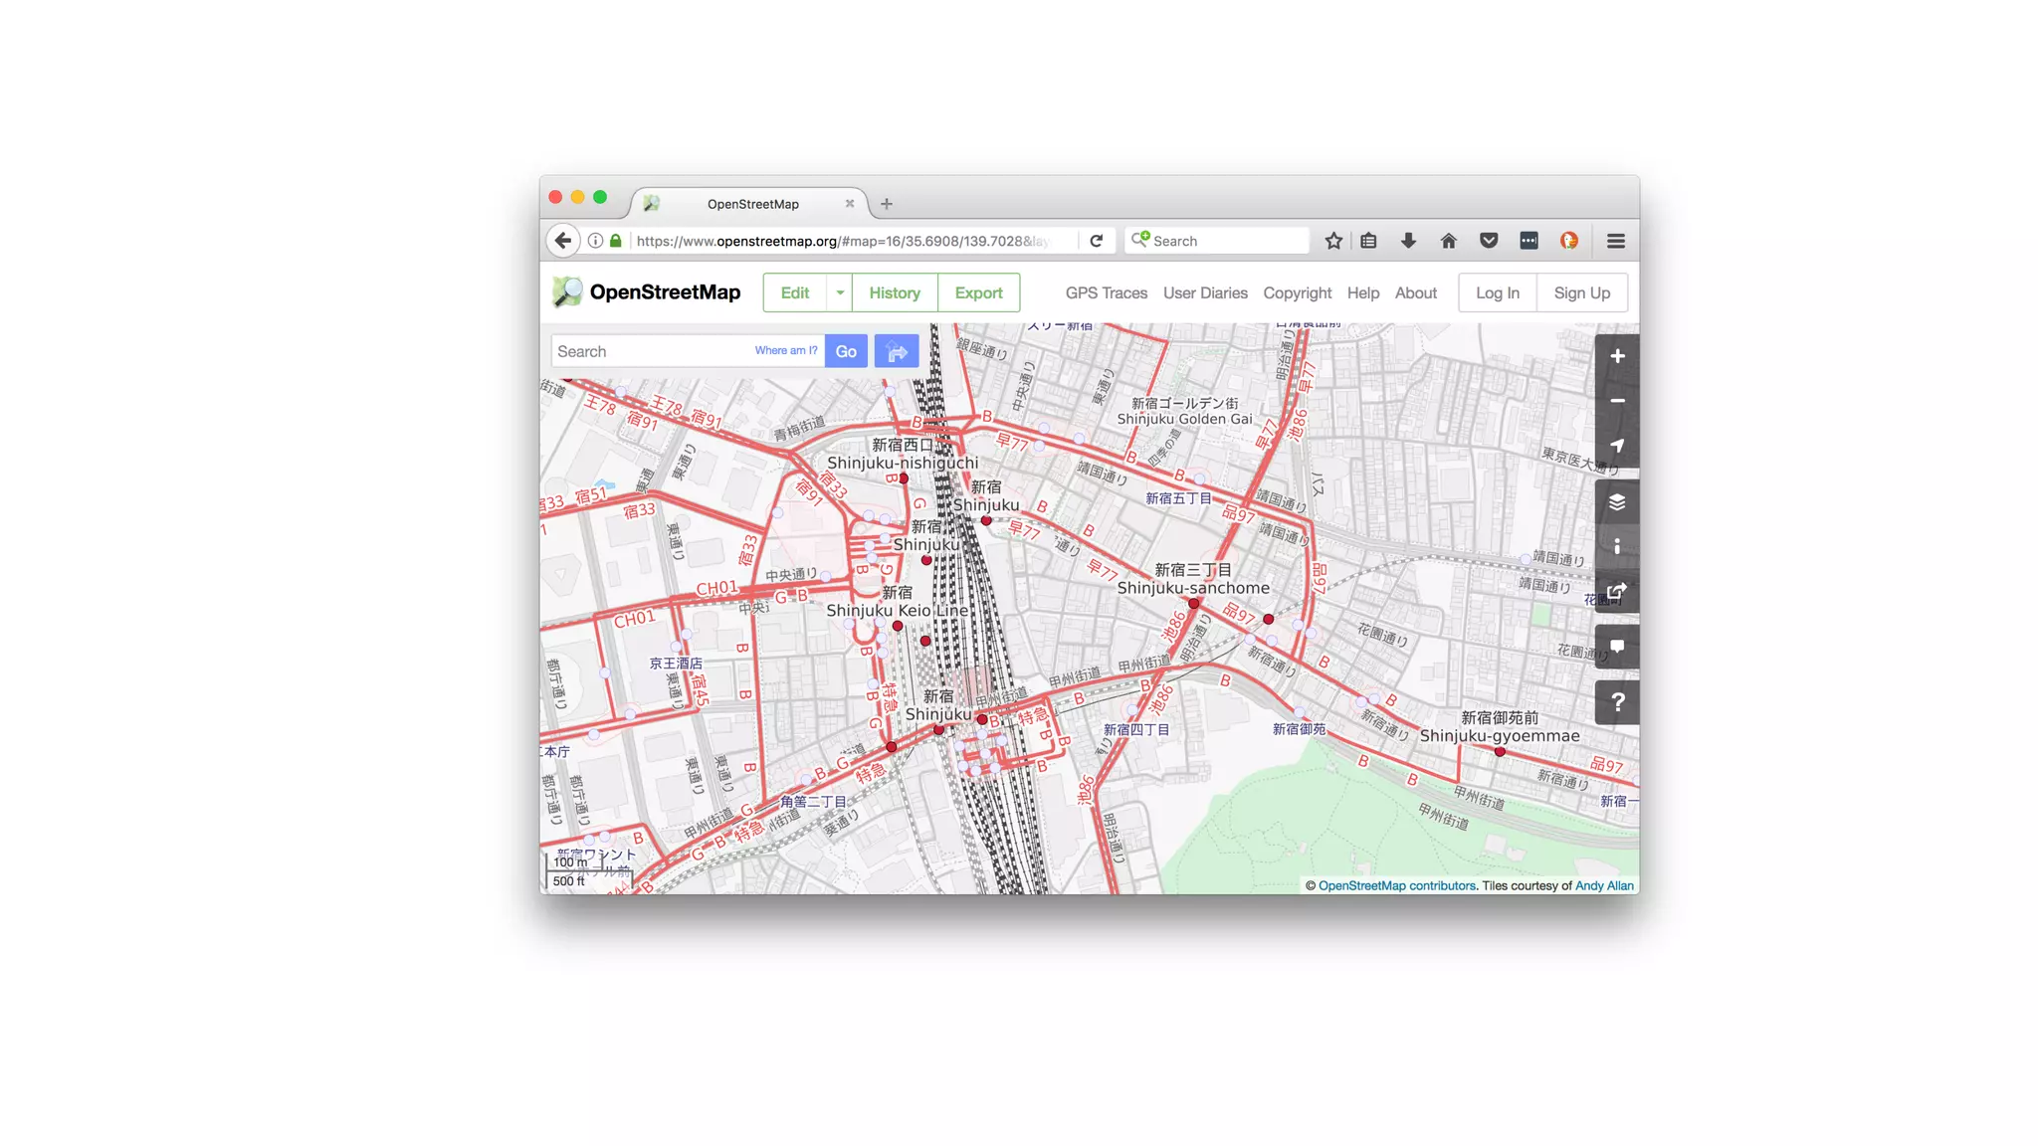2038x1146 pixels.
Task: Show my location with the arrow icon
Action: click(x=1617, y=446)
